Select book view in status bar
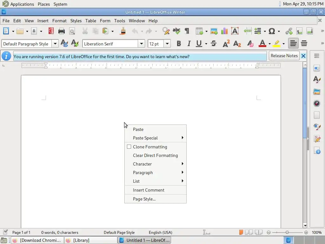Screen dimensions: 325x244 click(258, 232)
